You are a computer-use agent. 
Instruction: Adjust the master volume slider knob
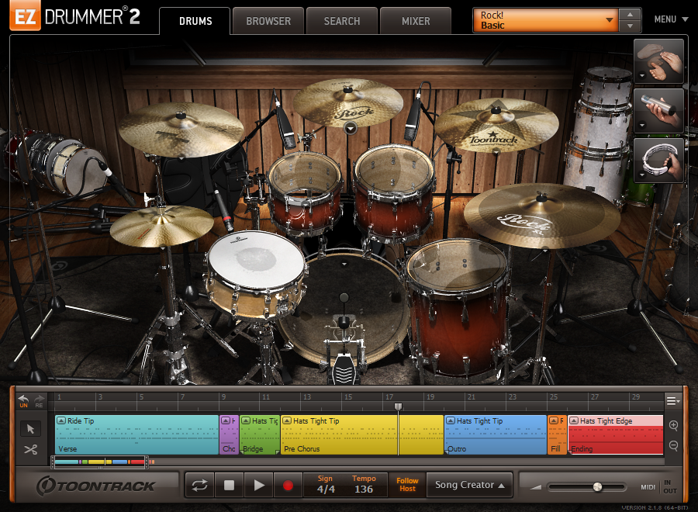click(597, 487)
